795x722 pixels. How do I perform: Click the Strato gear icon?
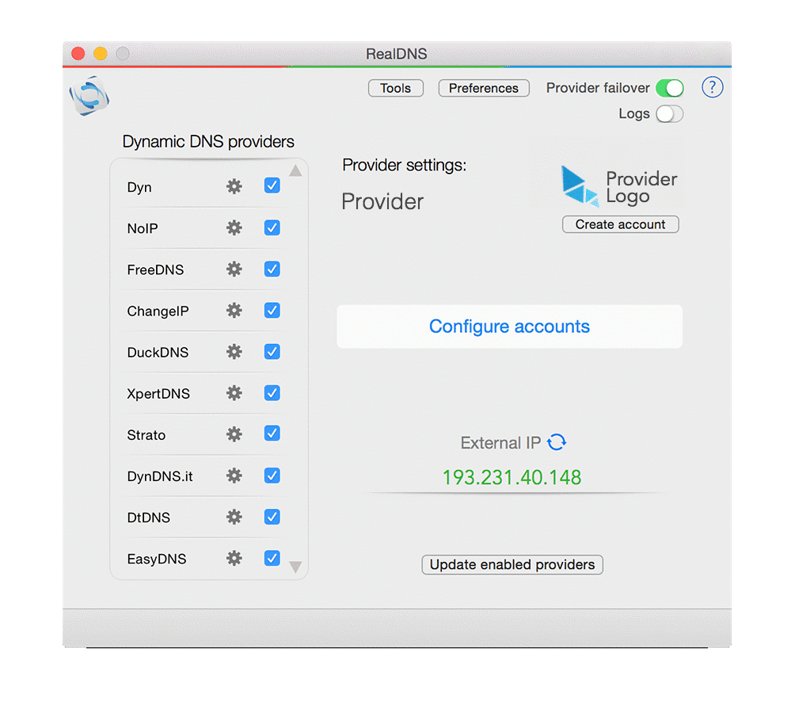[x=234, y=434]
